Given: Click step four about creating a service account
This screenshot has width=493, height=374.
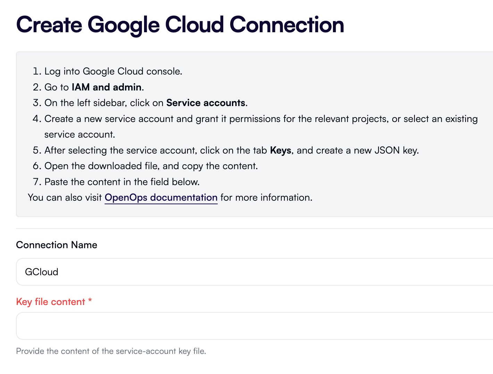Looking at the screenshot, I should [x=243, y=119].
